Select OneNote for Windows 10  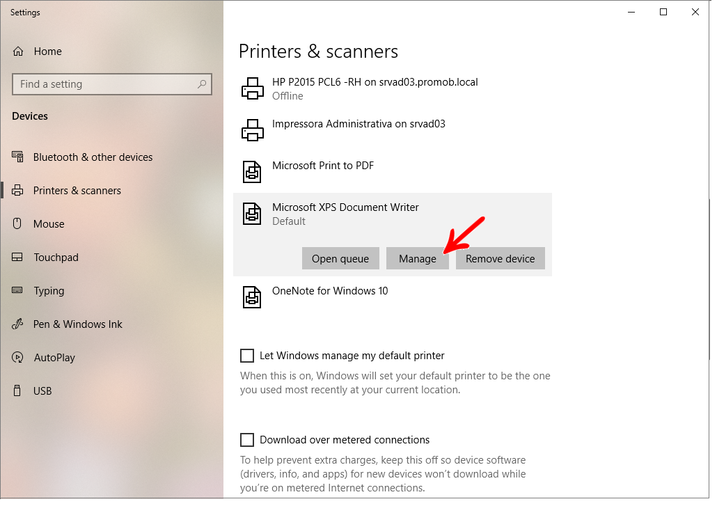click(330, 291)
